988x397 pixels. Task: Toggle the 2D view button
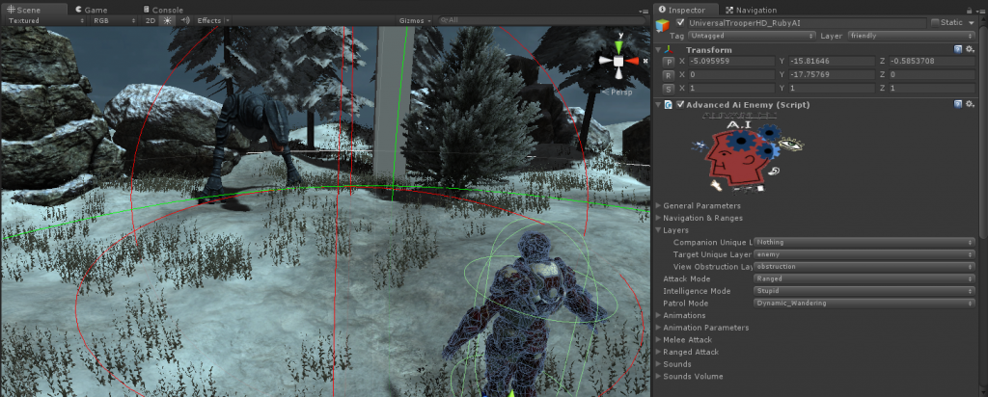[150, 20]
